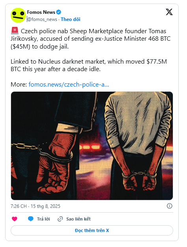Follow via the Theo dõi link

[x=71, y=19]
